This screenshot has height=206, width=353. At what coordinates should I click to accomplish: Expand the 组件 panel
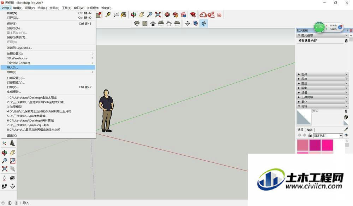[x=322, y=74]
